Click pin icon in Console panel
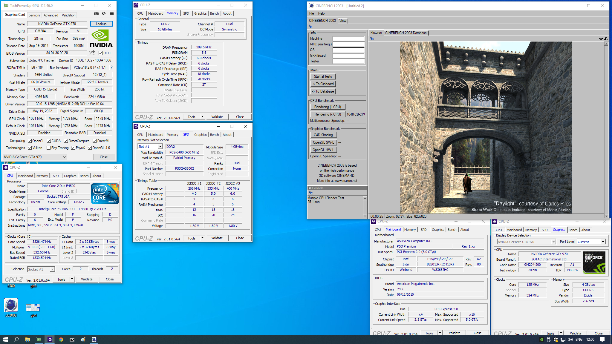The height and width of the screenshot is (344, 612). click(x=310, y=193)
